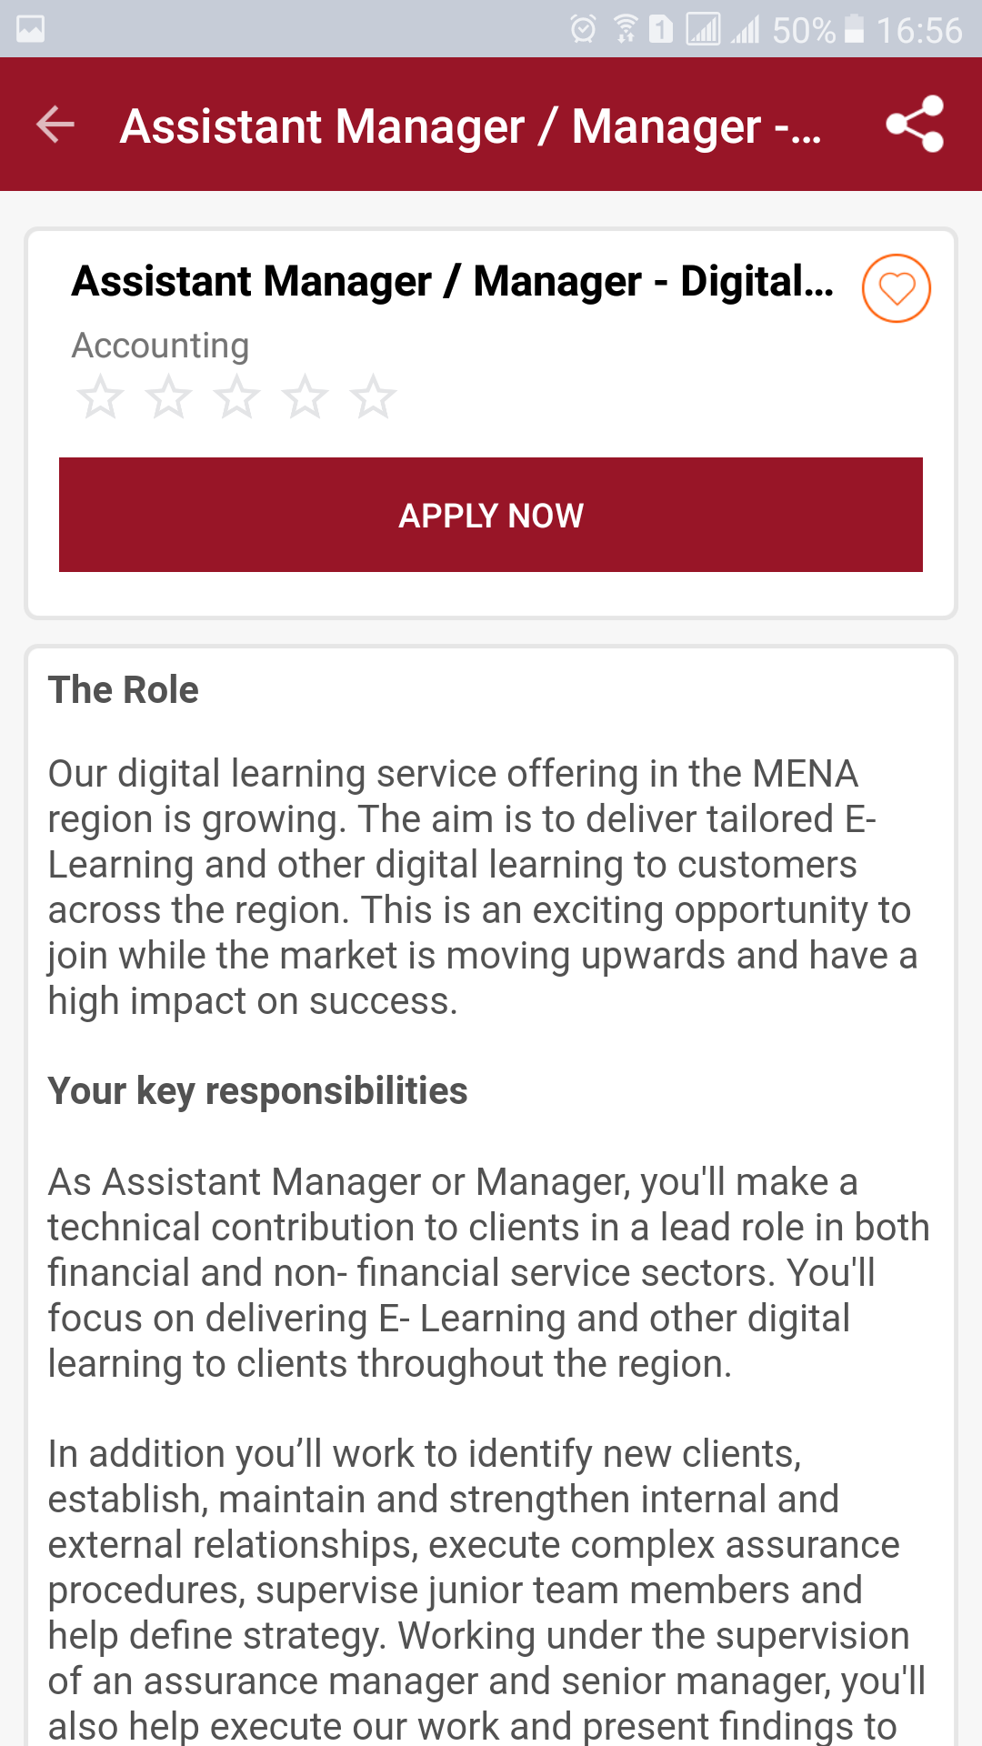Select the fourth rating star
The height and width of the screenshot is (1746, 982).
[305, 397]
